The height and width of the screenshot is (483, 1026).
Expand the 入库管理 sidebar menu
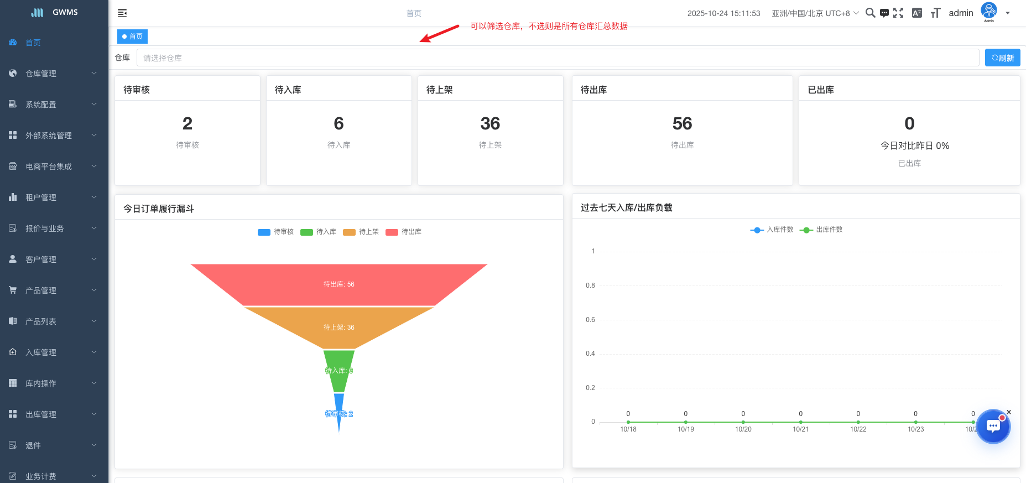pyautogui.click(x=54, y=352)
